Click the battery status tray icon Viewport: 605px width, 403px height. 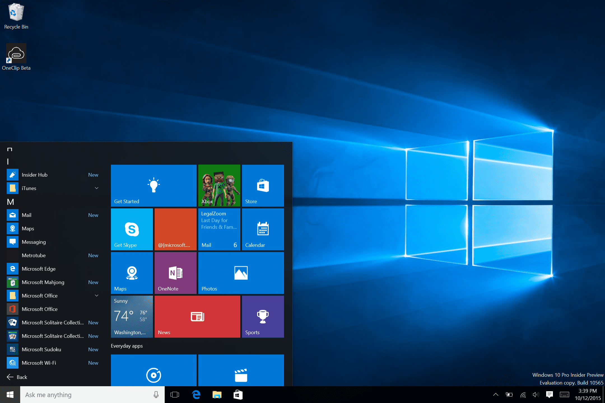(509, 395)
